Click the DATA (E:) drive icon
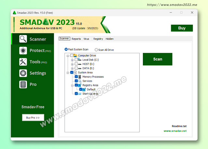Viewport: 208px width, 149px height. tap(80, 68)
